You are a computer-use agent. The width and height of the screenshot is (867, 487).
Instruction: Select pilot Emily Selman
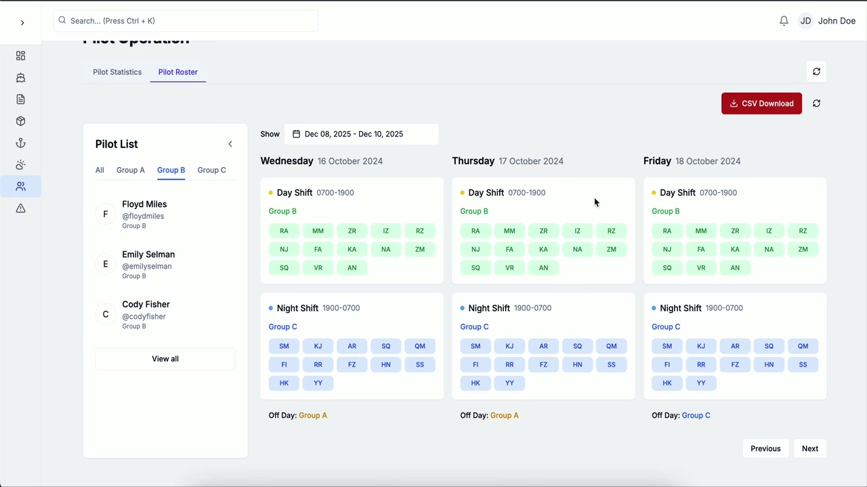(x=165, y=264)
